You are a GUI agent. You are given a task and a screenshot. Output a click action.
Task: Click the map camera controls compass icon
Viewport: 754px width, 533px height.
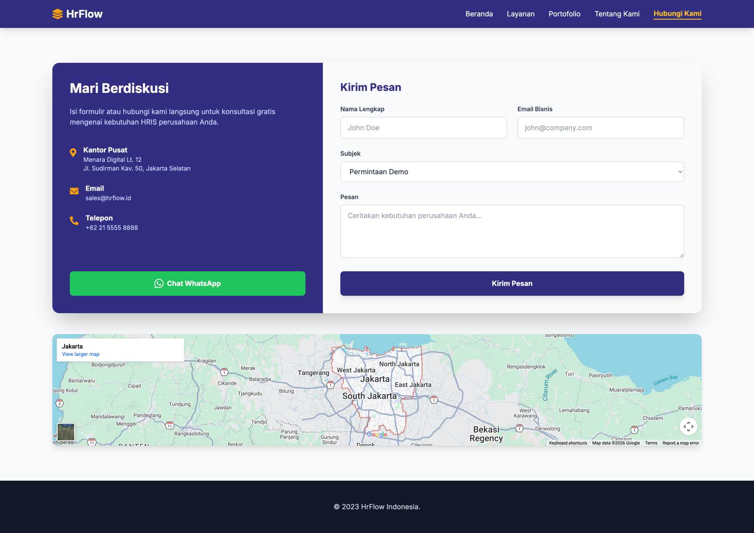pyautogui.click(x=688, y=427)
